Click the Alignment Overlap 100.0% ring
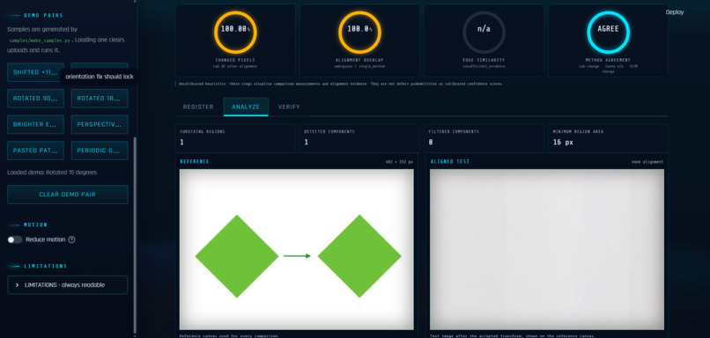 [x=359, y=32]
